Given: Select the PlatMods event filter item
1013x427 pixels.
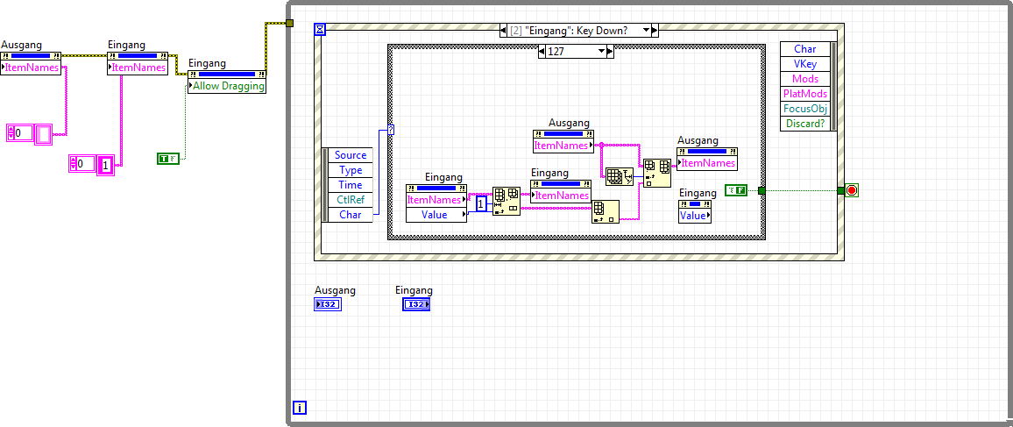Looking at the screenshot, I should [x=804, y=94].
